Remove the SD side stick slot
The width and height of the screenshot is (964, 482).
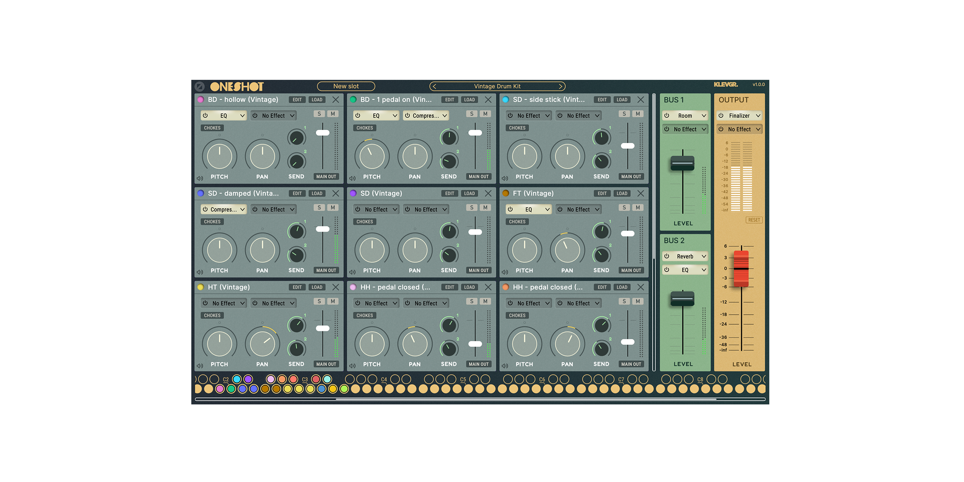click(641, 100)
